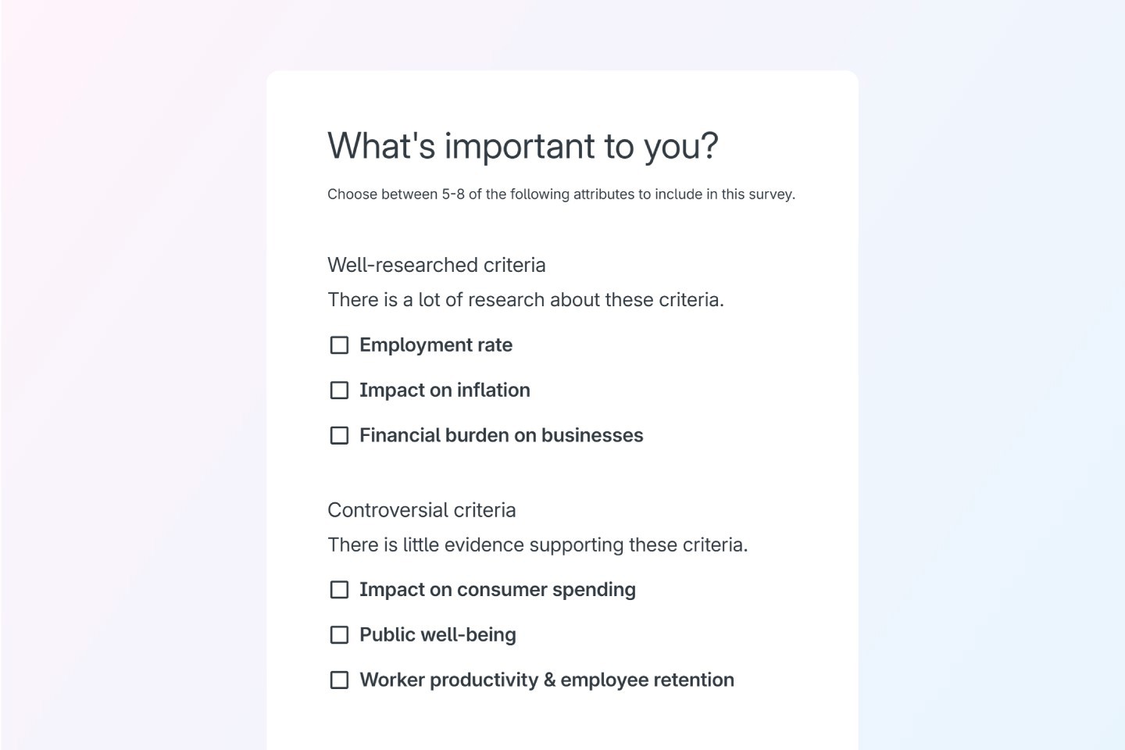Click the word "important" in the title
Screen dimensions: 1125x750
tap(520, 146)
